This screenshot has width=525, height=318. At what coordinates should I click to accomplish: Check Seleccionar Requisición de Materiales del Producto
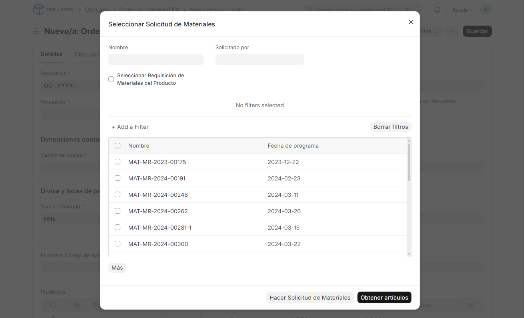(x=111, y=79)
